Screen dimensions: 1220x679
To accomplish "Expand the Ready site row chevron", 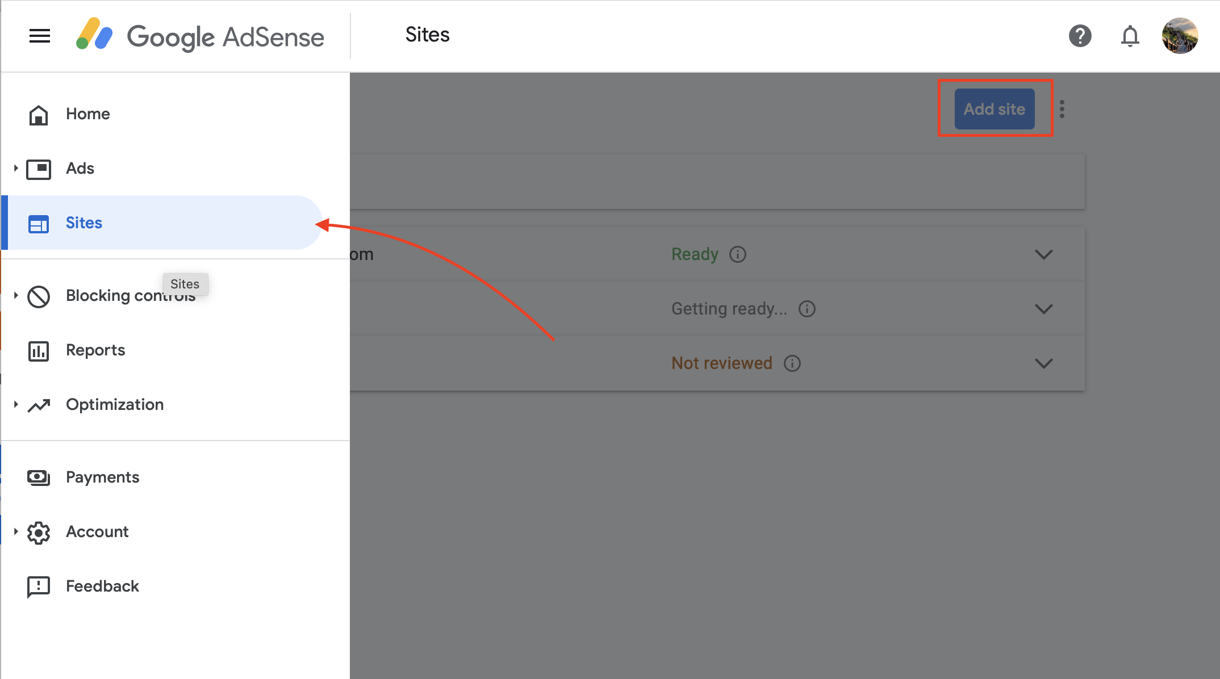I will [x=1043, y=254].
